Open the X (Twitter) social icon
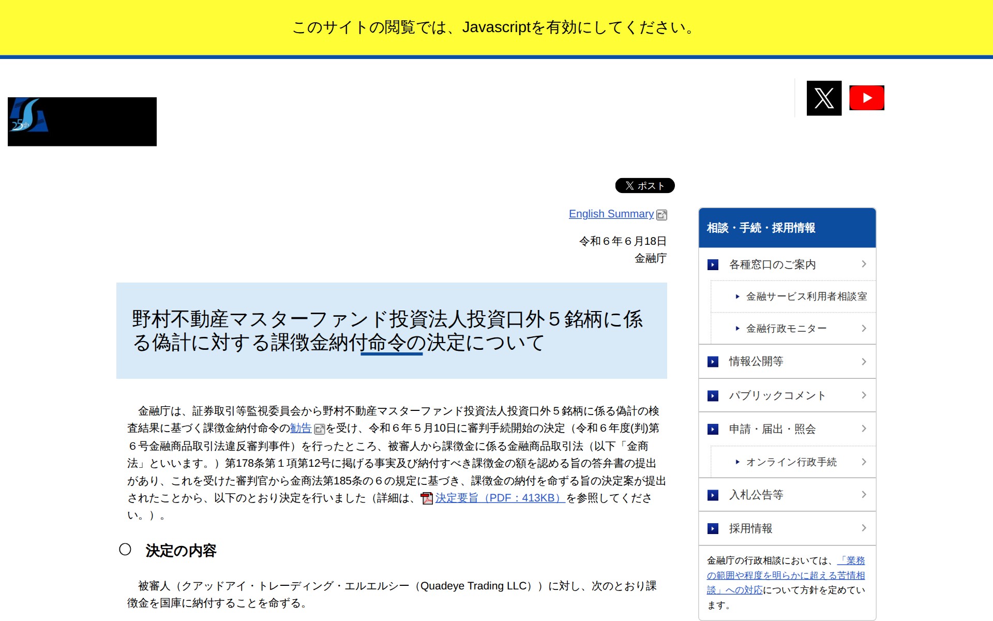Image resolution: width=993 pixels, height=621 pixels. point(824,98)
